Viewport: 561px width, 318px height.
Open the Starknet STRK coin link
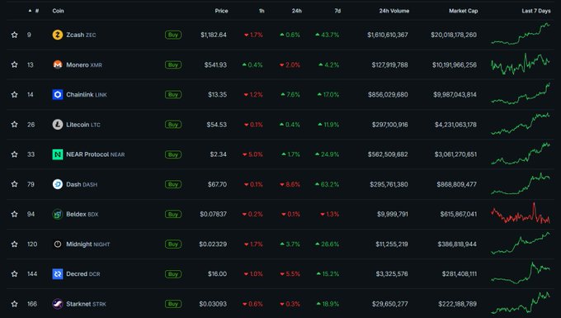[86, 304]
